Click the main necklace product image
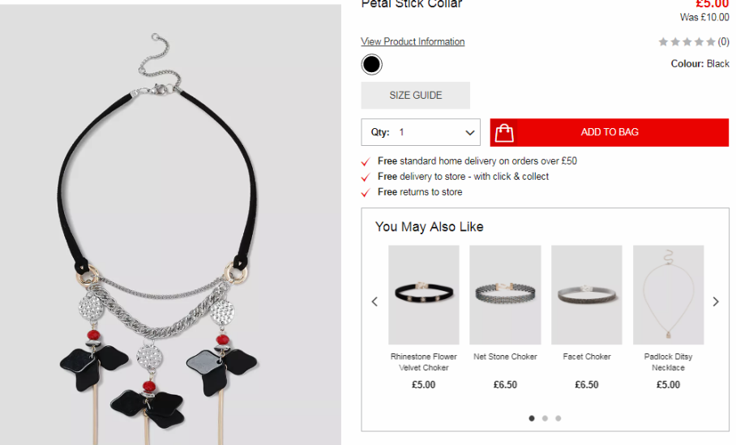Viewport: 736px width, 445px height. click(170, 225)
